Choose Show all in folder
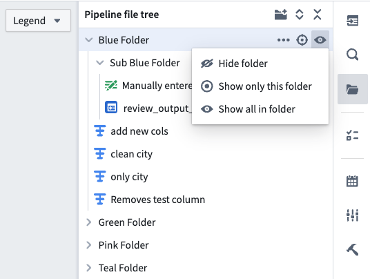The height and width of the screenshot is (279, 370). coord(260,109)
